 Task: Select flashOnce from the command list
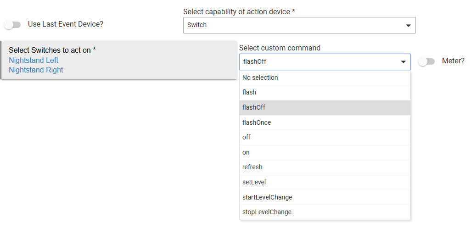pyautogui.click(x=257, y=122)
